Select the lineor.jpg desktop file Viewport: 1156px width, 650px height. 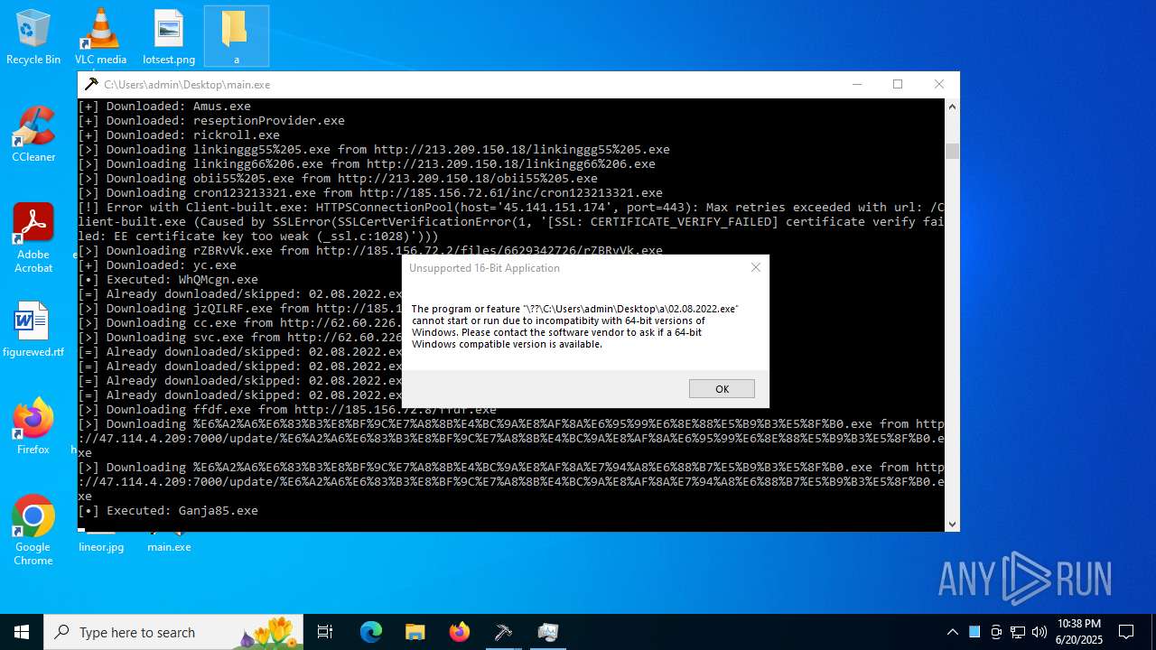coord(101,545)
